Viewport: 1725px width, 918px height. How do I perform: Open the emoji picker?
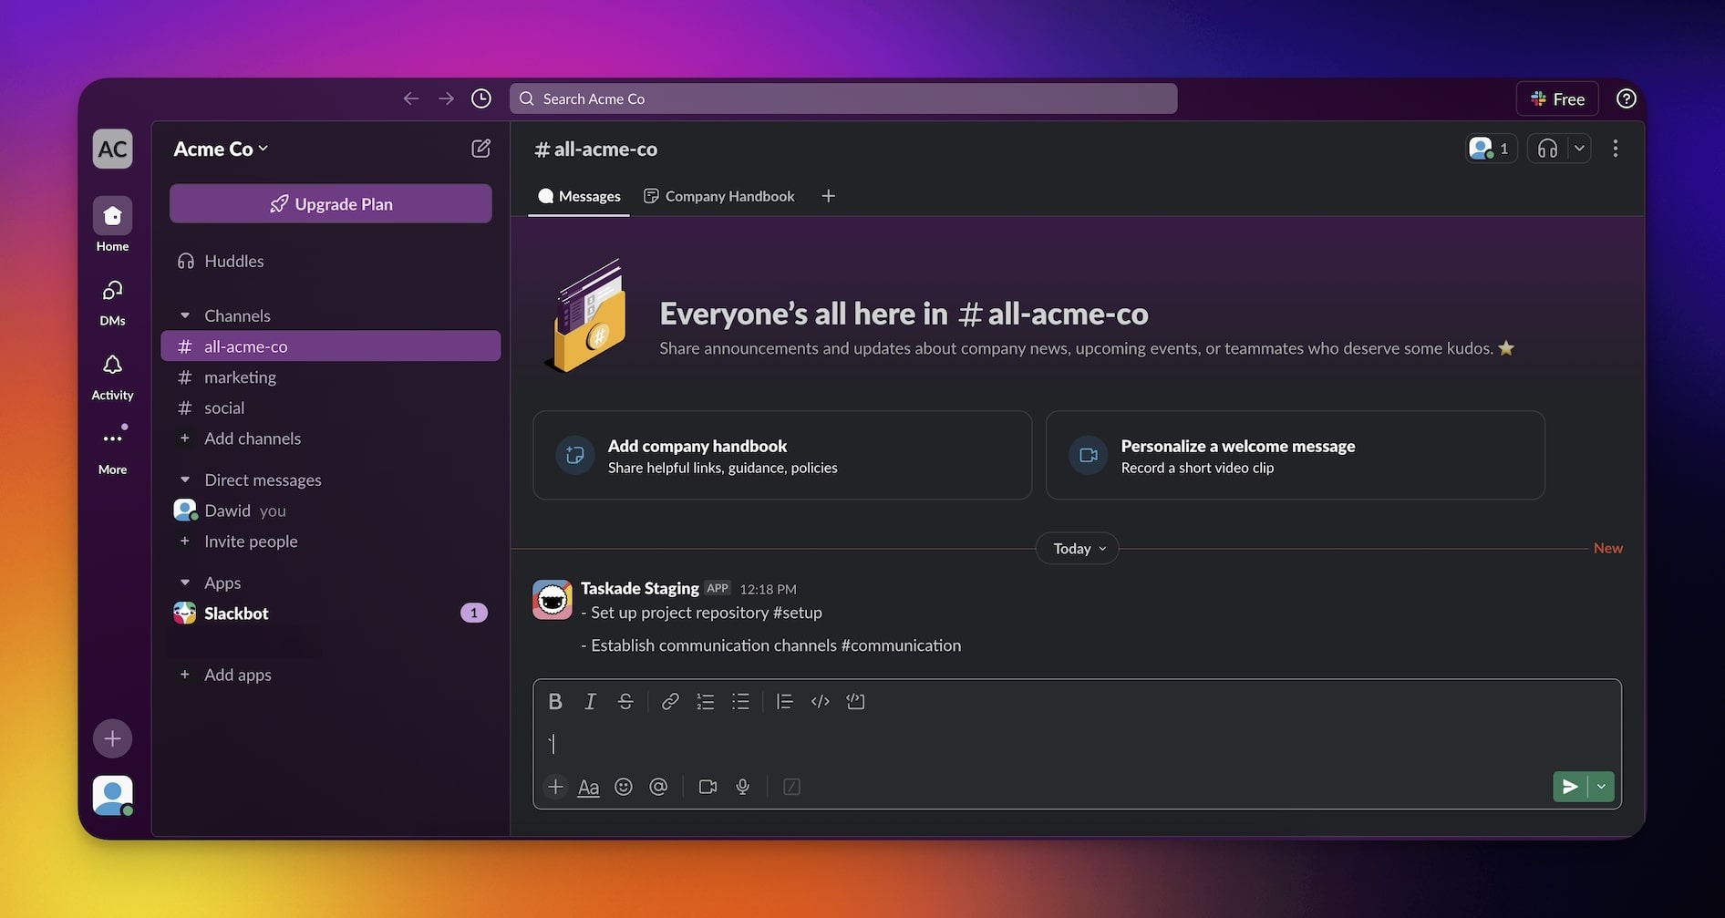click(624, 787)
